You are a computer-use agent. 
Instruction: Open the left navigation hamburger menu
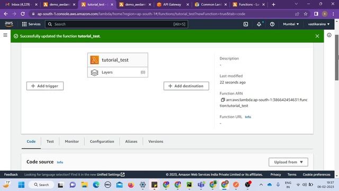point(5,35)
